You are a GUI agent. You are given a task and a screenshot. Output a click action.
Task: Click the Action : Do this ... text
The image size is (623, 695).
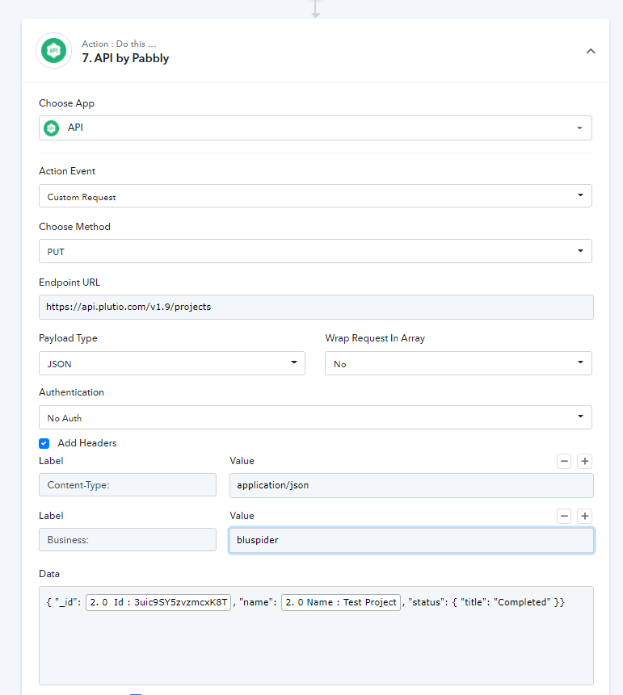(119, 44)
